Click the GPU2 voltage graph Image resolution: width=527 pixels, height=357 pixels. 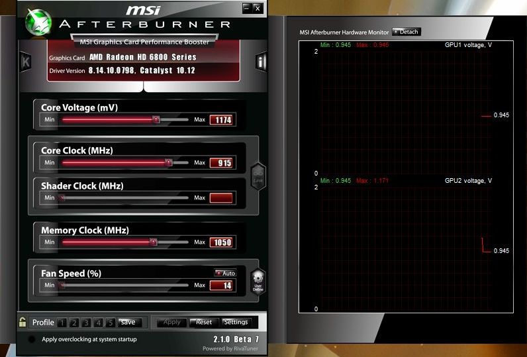coord(405,248)
